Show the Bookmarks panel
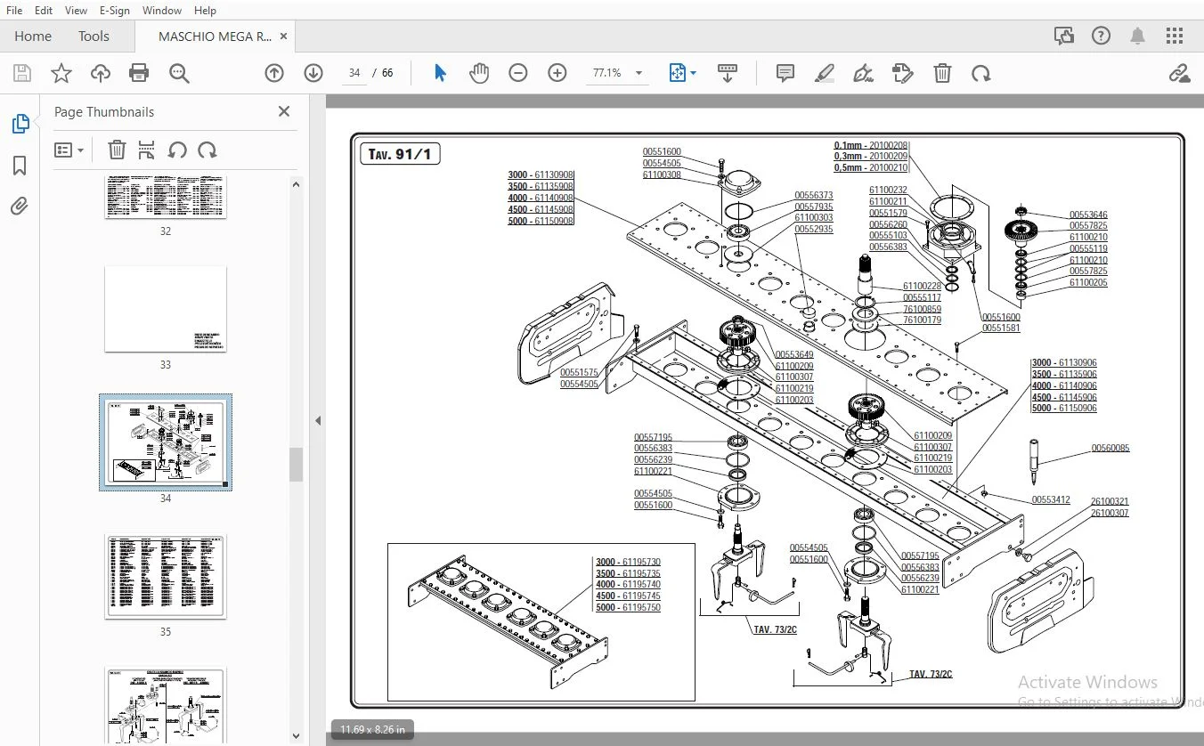Viewport: 1204px width, 746px height. 20,166
